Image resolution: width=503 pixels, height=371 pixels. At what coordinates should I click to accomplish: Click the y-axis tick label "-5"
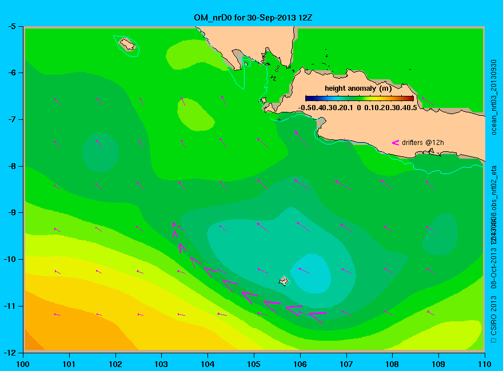(x=12, y=26)
